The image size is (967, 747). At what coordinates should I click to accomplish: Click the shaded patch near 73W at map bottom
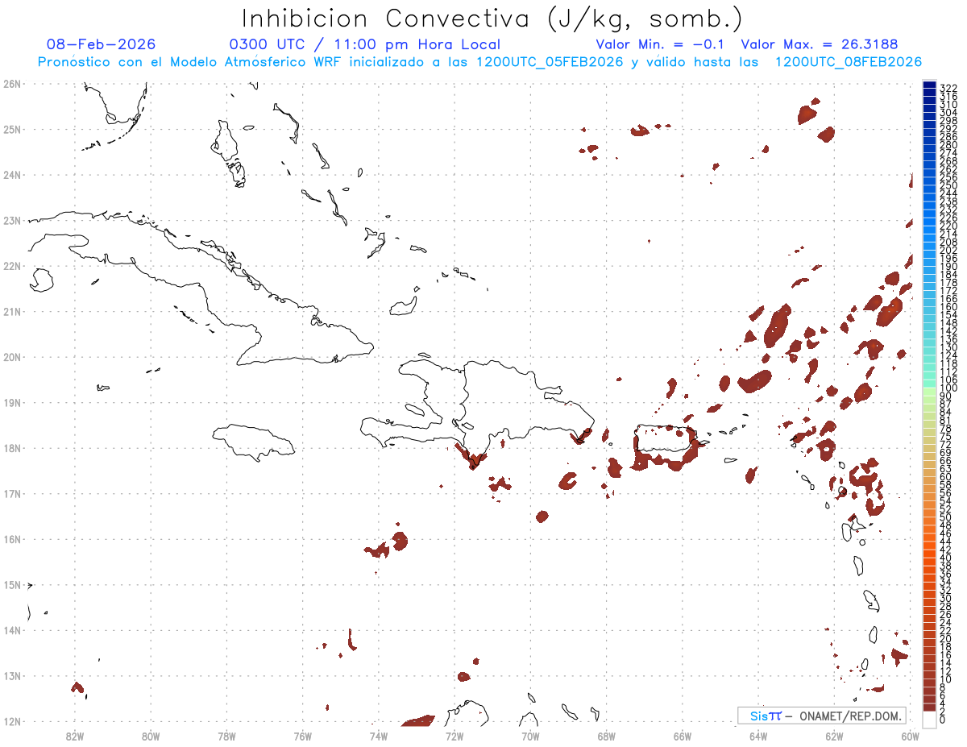click(418, 720)
